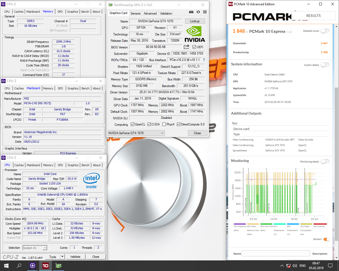This screenshot has height=271, width=339.
Task: Open the Socket #1 selection dropdown
Action: (x=35, y=248)
